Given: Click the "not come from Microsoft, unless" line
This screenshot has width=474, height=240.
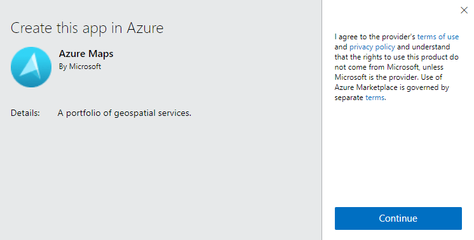Looking at the screenshot, I should tap(389, 67).
